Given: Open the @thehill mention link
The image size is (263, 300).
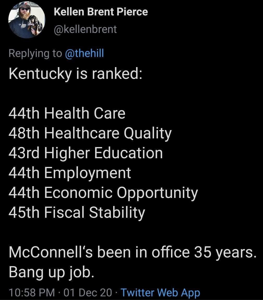Looking at the screenshot, I should [x=84, y=53].
